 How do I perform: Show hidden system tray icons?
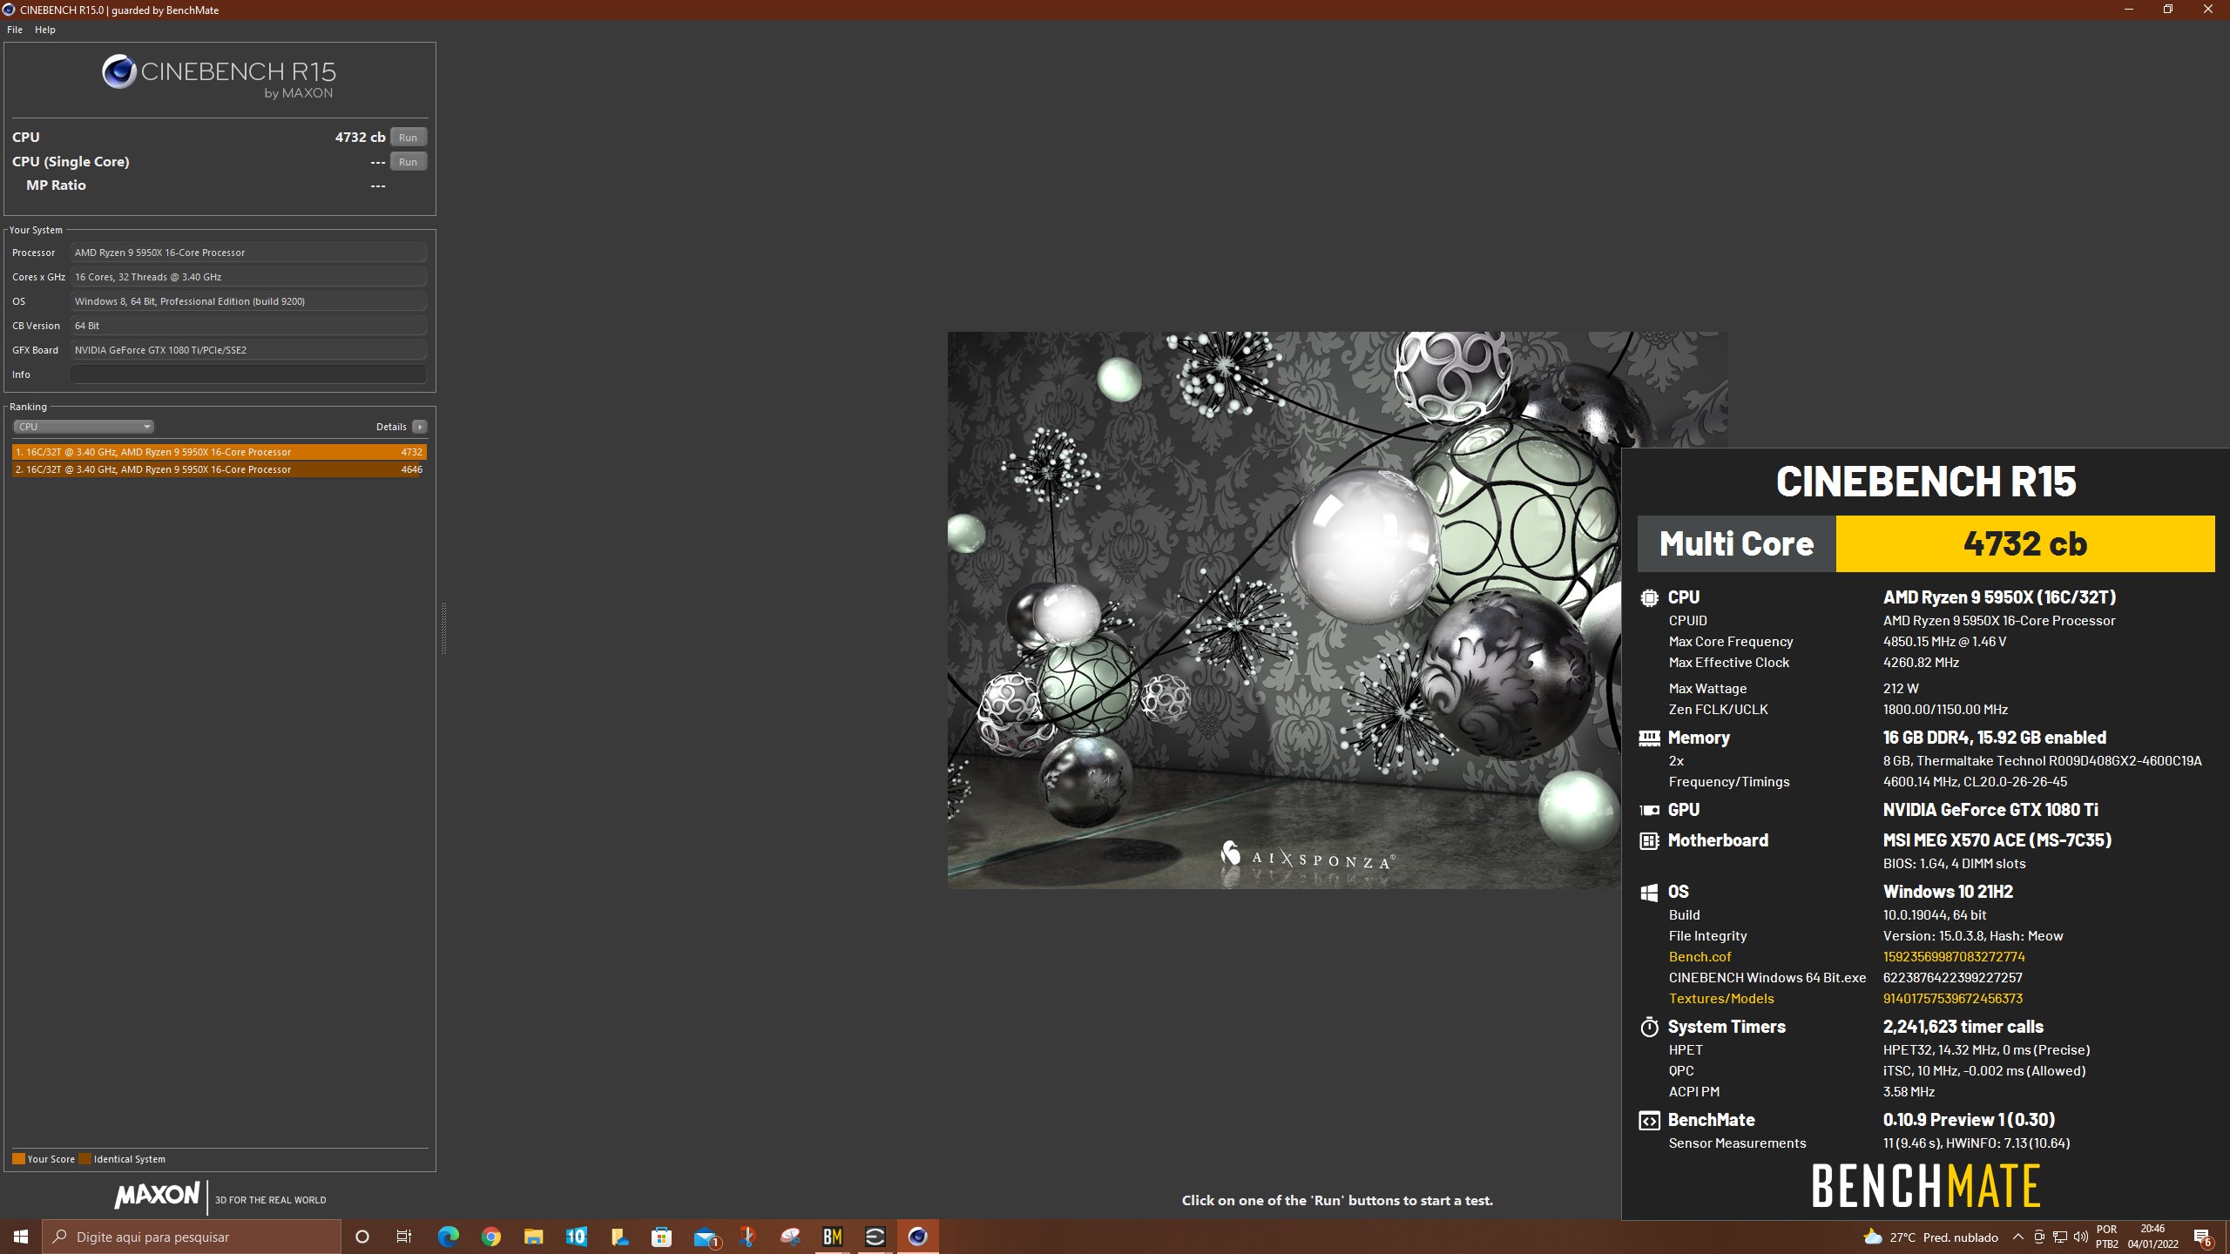[2017, 1237]
